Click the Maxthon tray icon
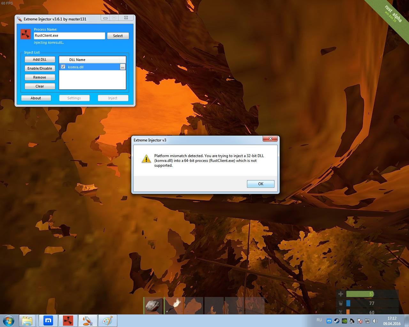409x327 pixels. point(329,321)
